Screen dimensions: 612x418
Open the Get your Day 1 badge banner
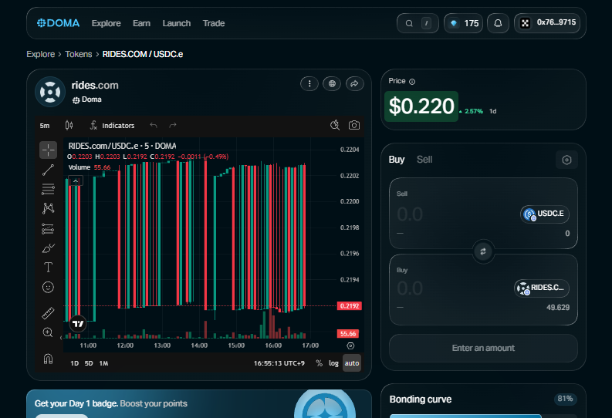click(199, 403)
